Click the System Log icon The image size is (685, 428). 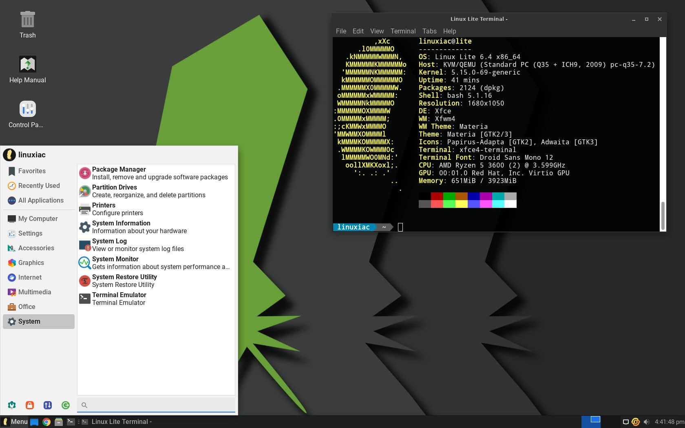pos(84,245)
